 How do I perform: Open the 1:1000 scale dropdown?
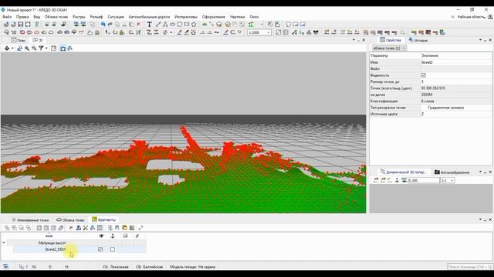(269, 32)
